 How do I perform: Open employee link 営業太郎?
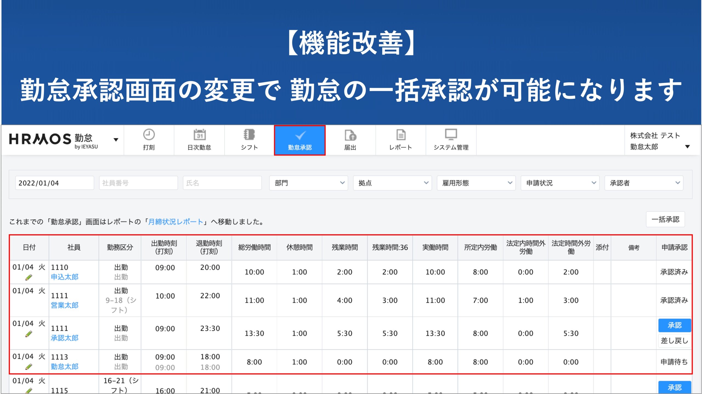tap(65, 305)
